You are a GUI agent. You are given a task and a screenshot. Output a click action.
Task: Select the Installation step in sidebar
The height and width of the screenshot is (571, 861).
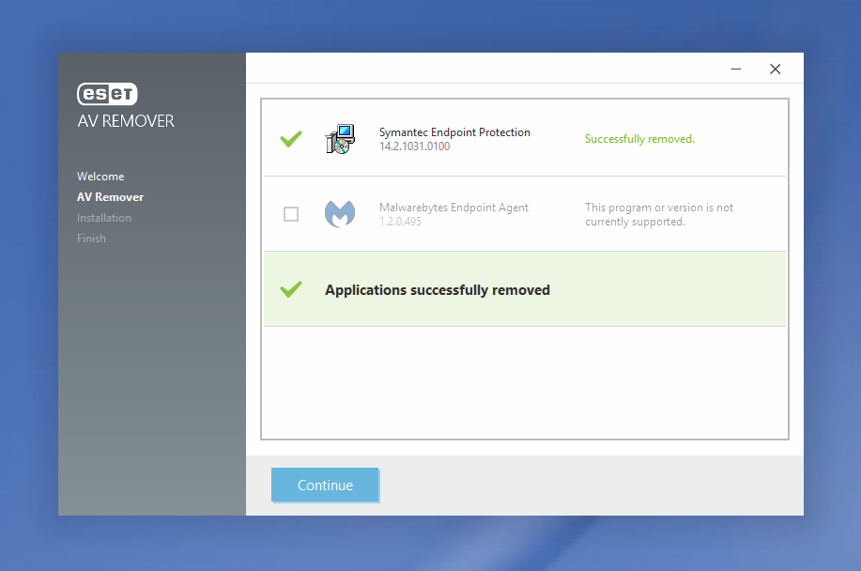click(104, 218)
